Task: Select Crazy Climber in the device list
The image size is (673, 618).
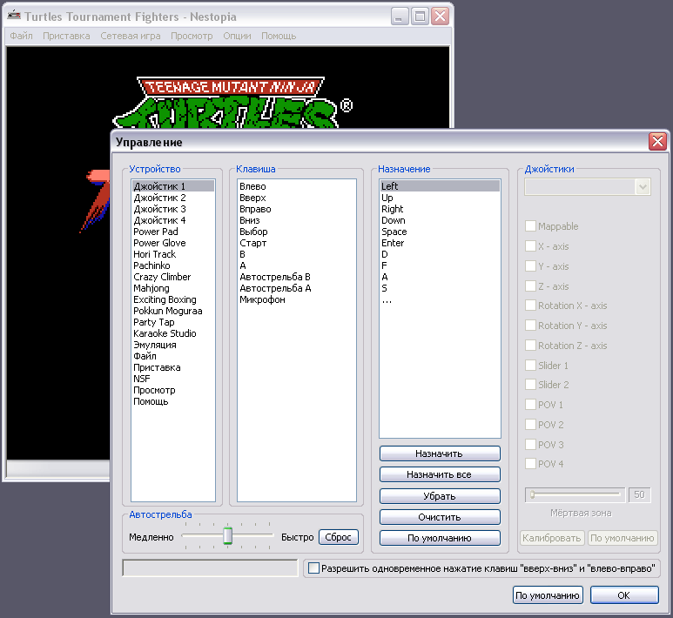Action: pyautogui.click(x=173, y=277)
